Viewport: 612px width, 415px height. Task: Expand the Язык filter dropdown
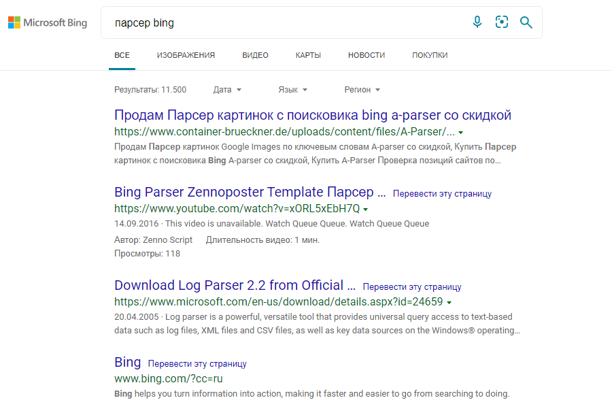tap(292, 90)
